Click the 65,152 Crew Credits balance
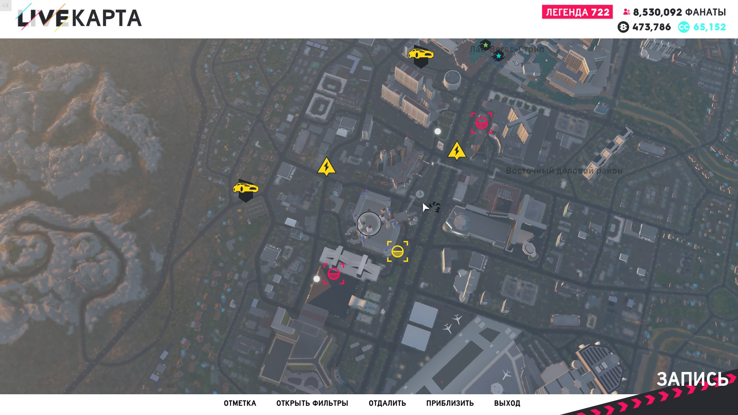The height and width of the screenshot is (415, 738). click(710, 27)
